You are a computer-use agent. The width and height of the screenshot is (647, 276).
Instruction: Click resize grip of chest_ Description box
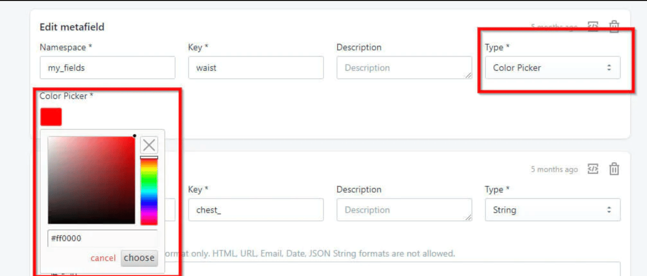click(468, 217)
